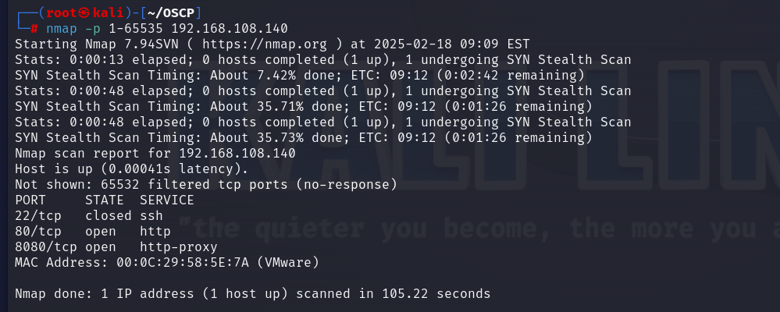Click the Nmap scan report line
This screenshot has height=312, width=780.
155,153
